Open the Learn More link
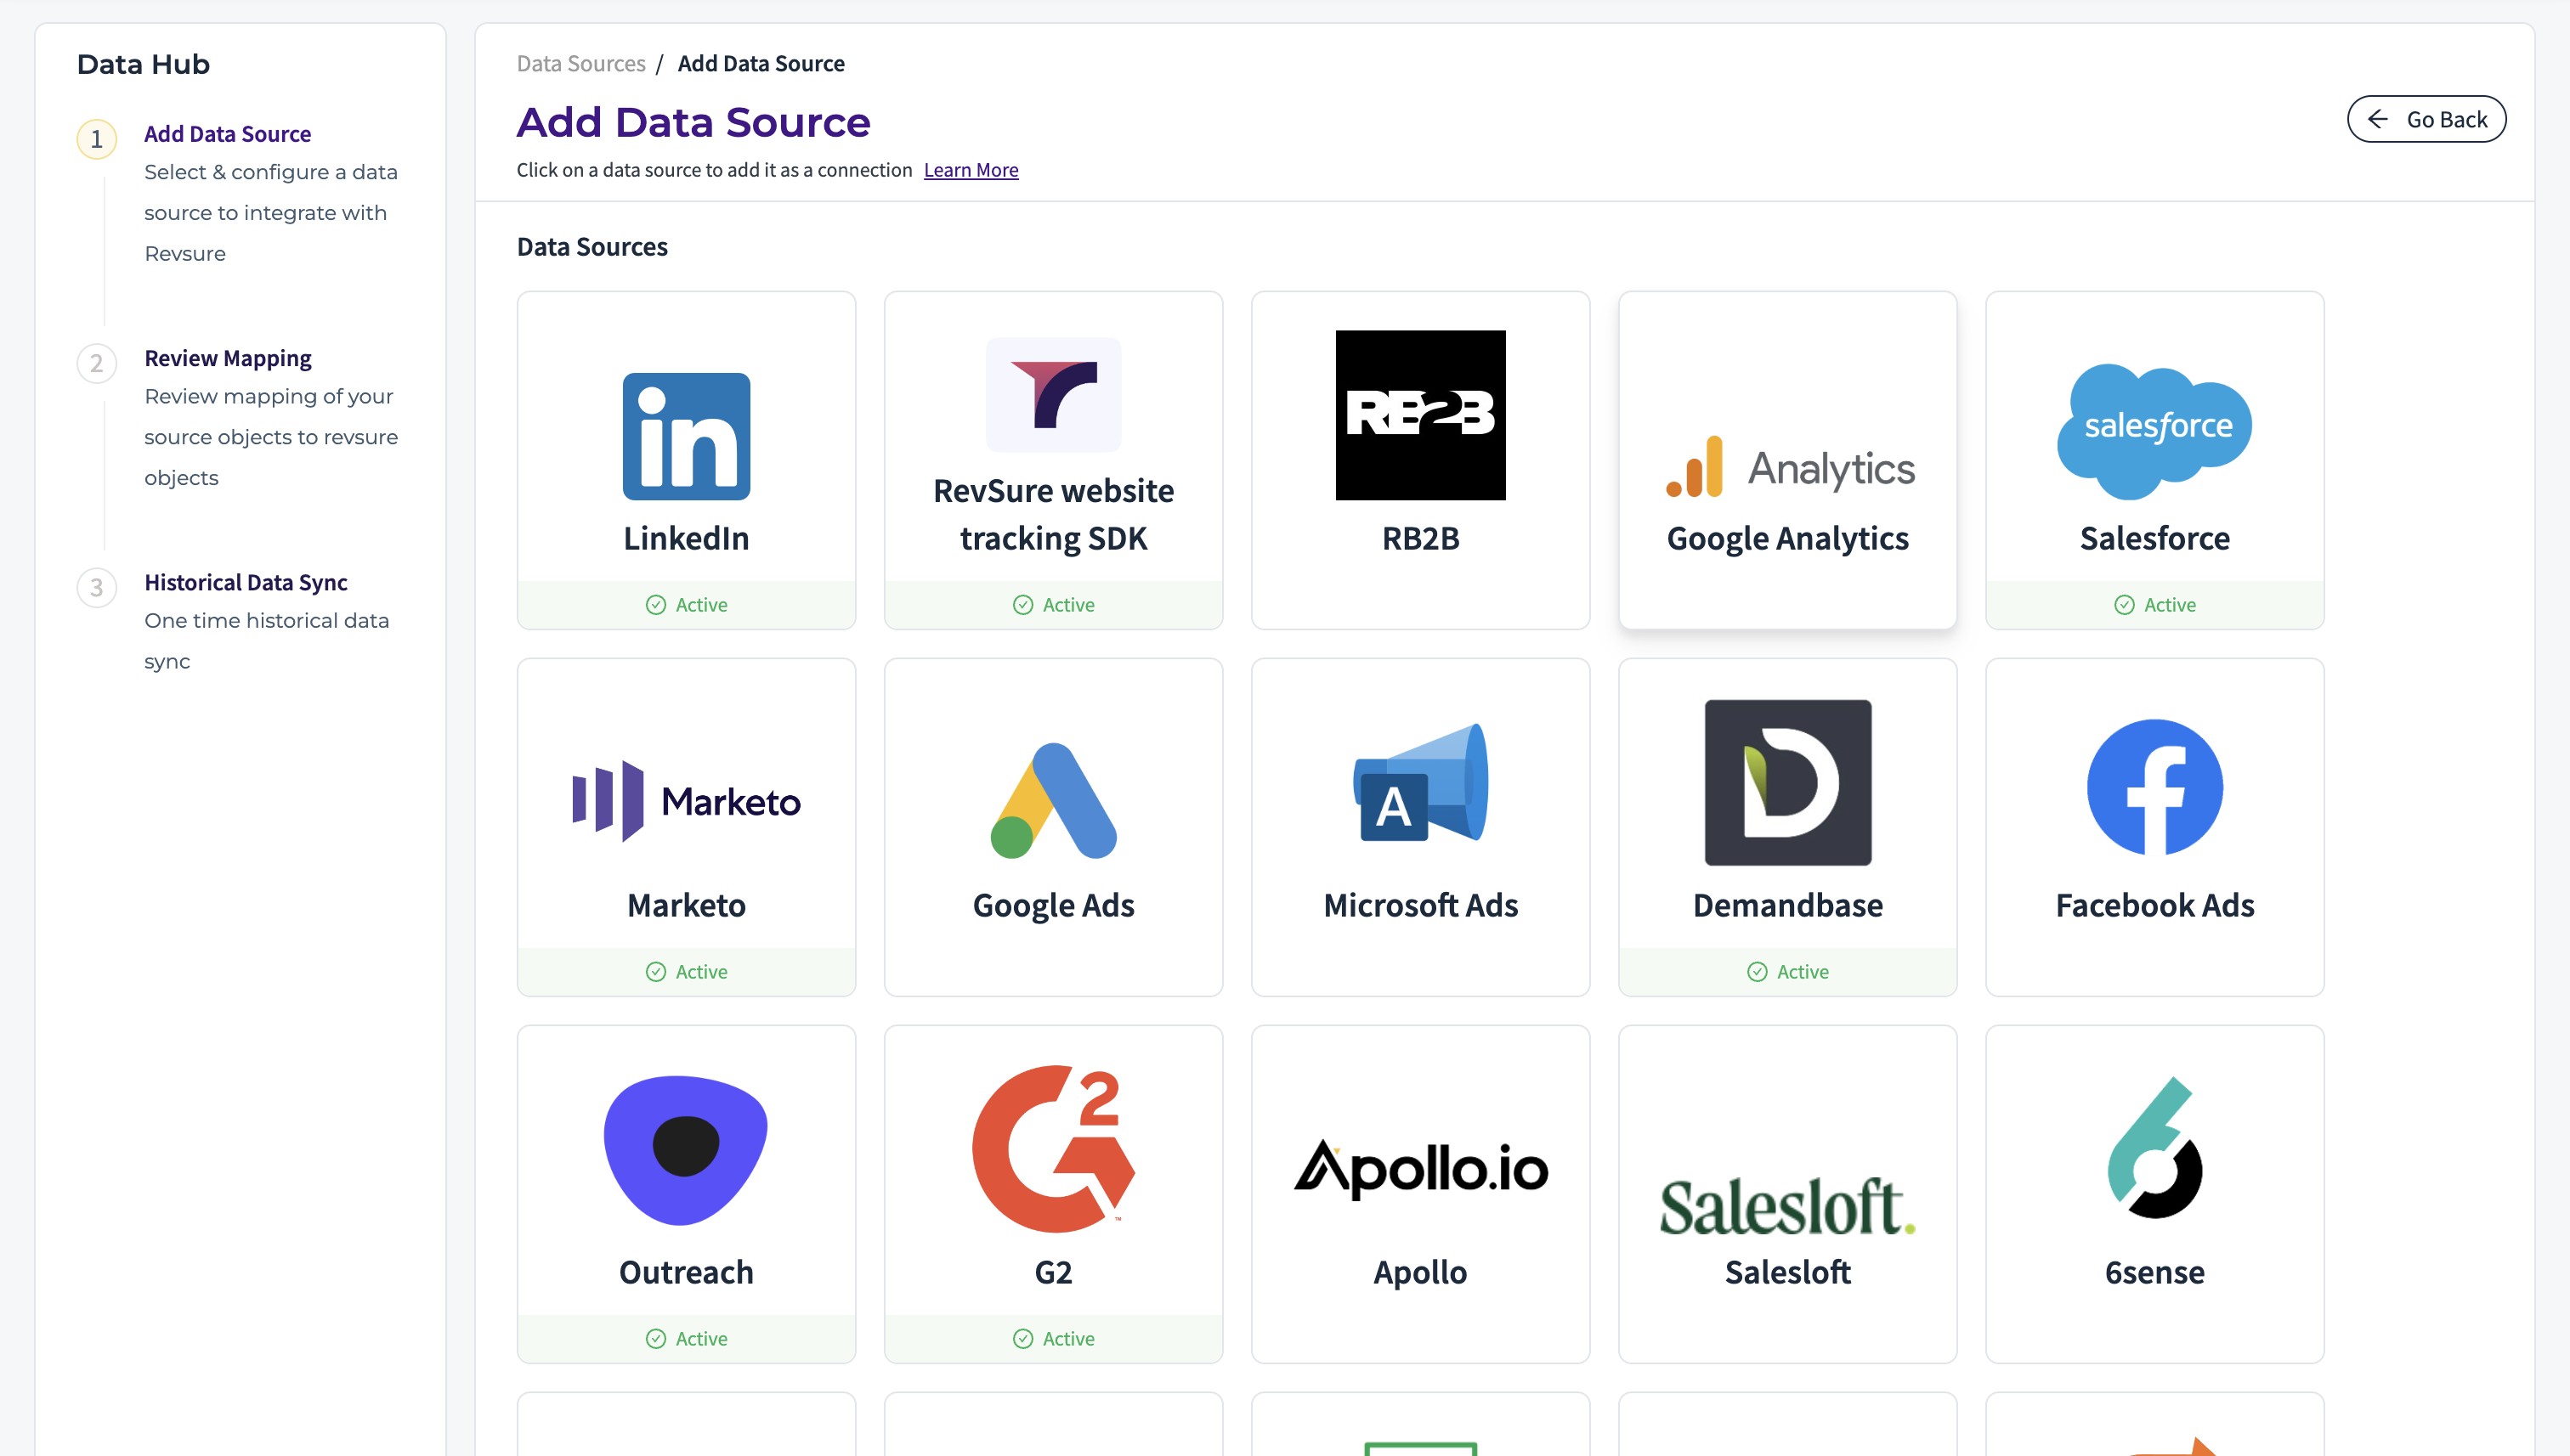Screen dimensions: 2570x1456 point(971,170)
